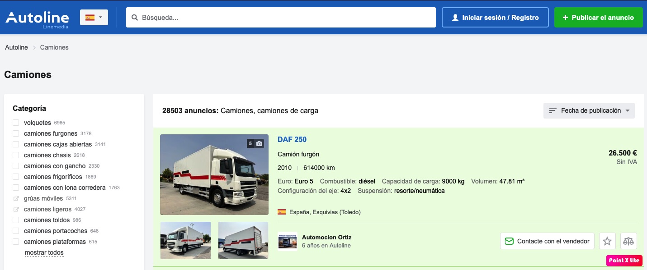647x270 pixels.
Task: Click the photo count camera badge
Action: [255, 143]
